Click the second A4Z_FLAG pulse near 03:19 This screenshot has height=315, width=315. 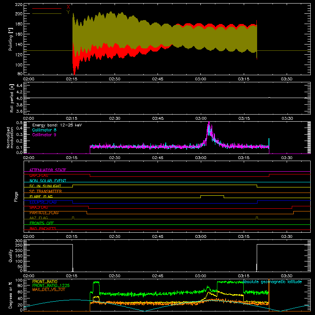tap(257, 217)
